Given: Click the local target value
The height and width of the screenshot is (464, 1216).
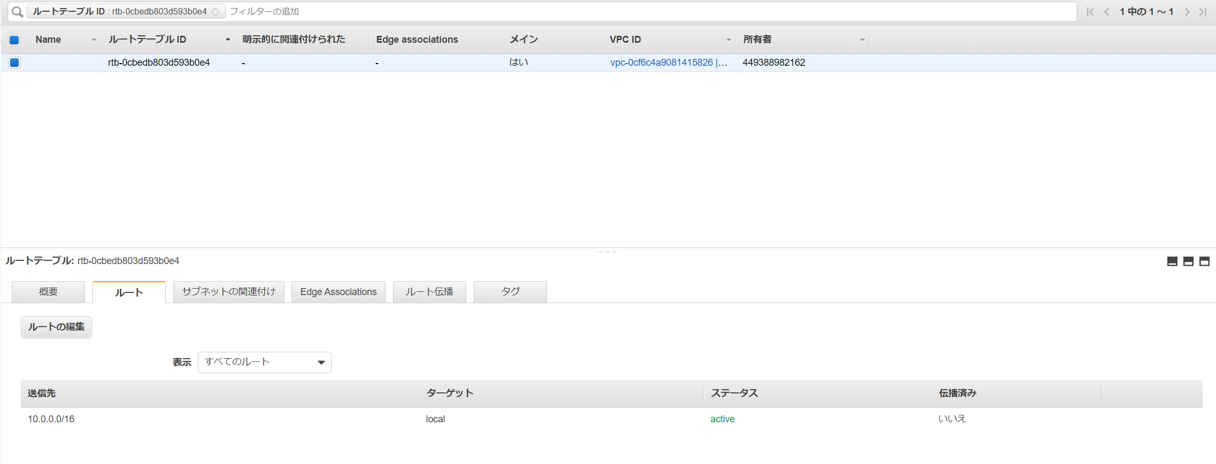Looking at the screenshot, I should 435,419.
